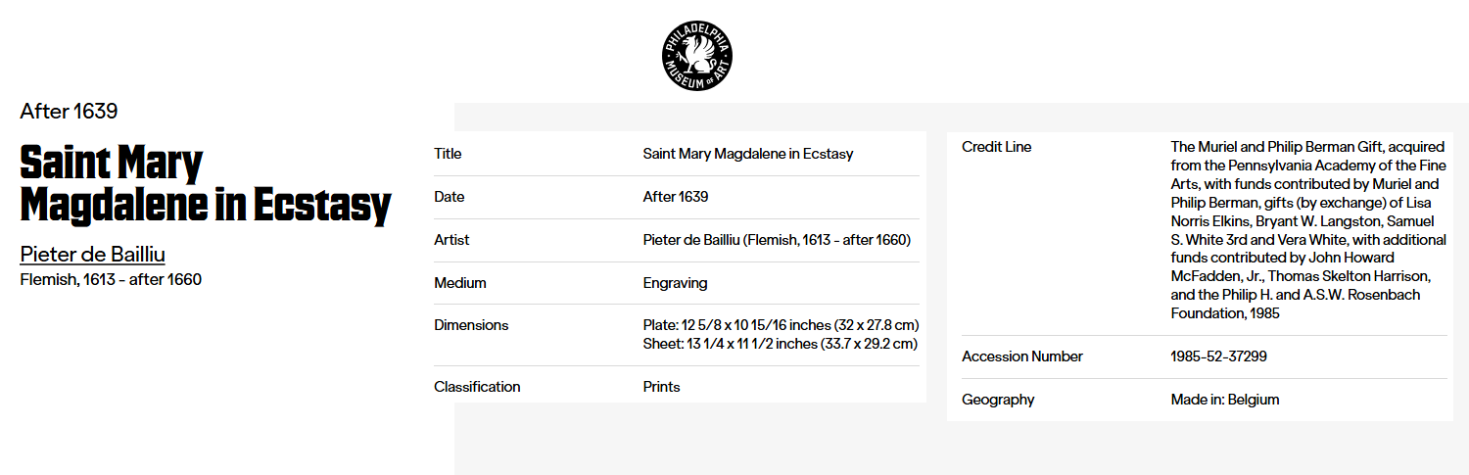Click the Philadelphia Museum of Art logo
Viewport: 1469px width, 475px height.
pos(696,56)
